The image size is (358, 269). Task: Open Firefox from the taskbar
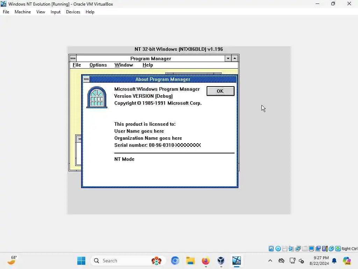coord(206,261)
